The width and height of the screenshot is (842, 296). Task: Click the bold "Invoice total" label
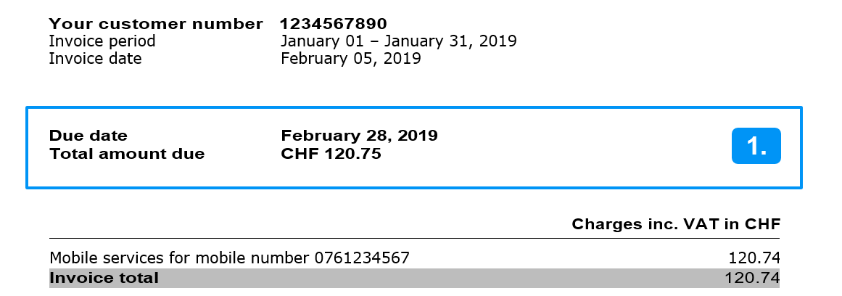(x=103, y=278)
